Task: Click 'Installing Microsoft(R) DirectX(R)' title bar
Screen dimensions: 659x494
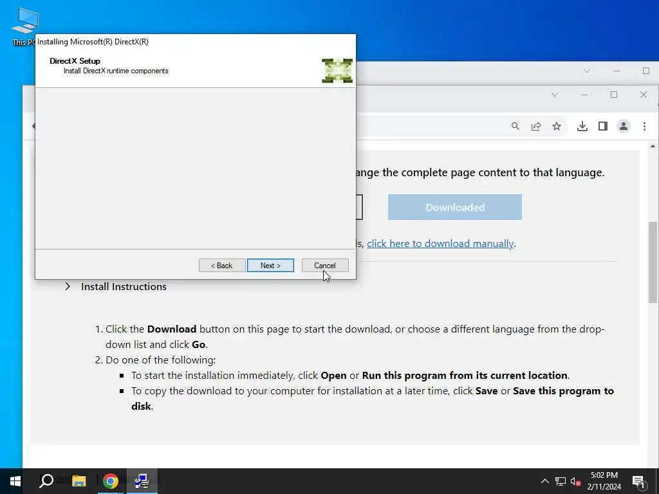Action: pos(93,42)
